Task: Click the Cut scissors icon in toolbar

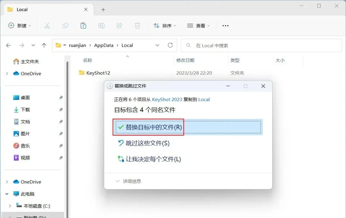Action: point(47,26)
